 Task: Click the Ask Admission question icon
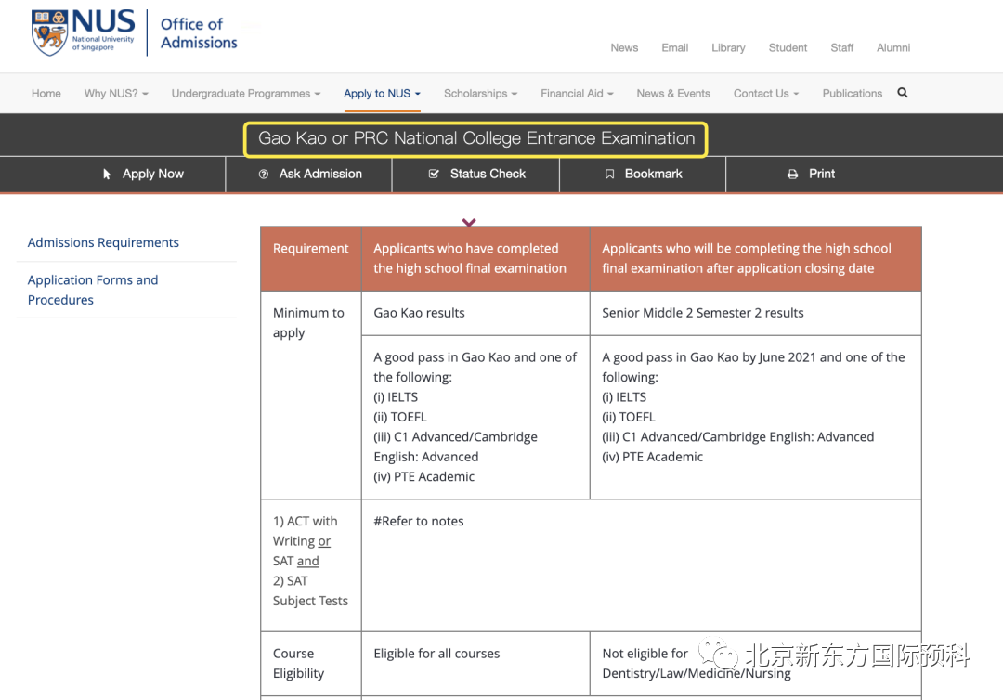click(264, 174)
